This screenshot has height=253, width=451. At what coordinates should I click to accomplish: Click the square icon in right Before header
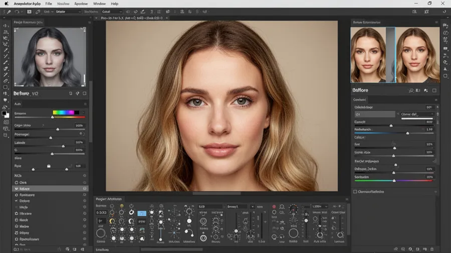tap(434, 90)
